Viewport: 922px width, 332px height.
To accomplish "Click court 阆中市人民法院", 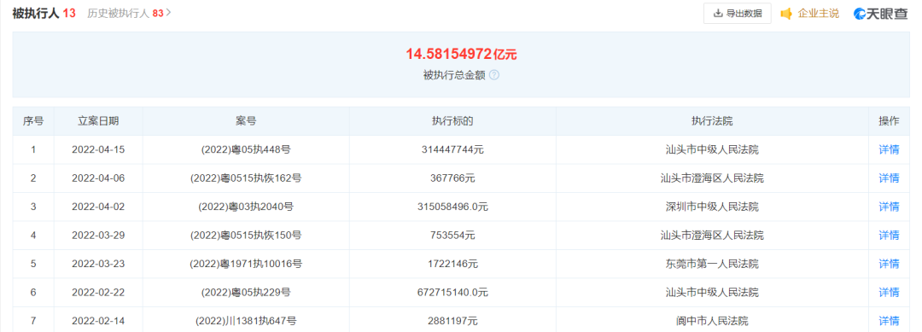I will [x=712, y=321].
